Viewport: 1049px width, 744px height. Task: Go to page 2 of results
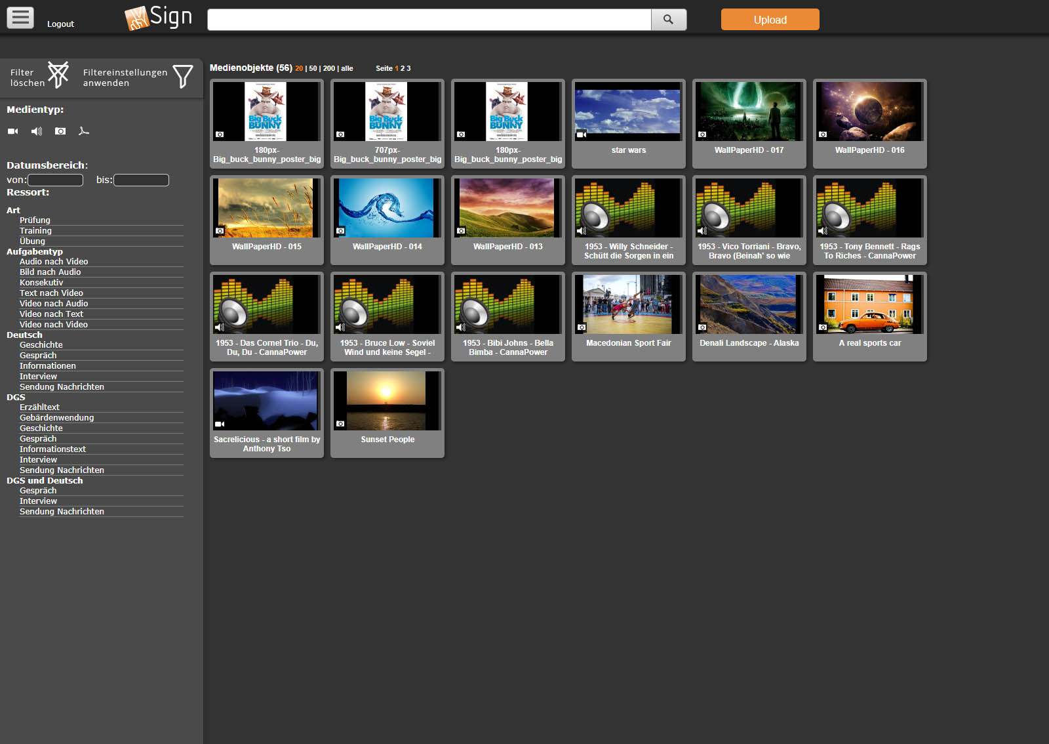coord(403,69)
